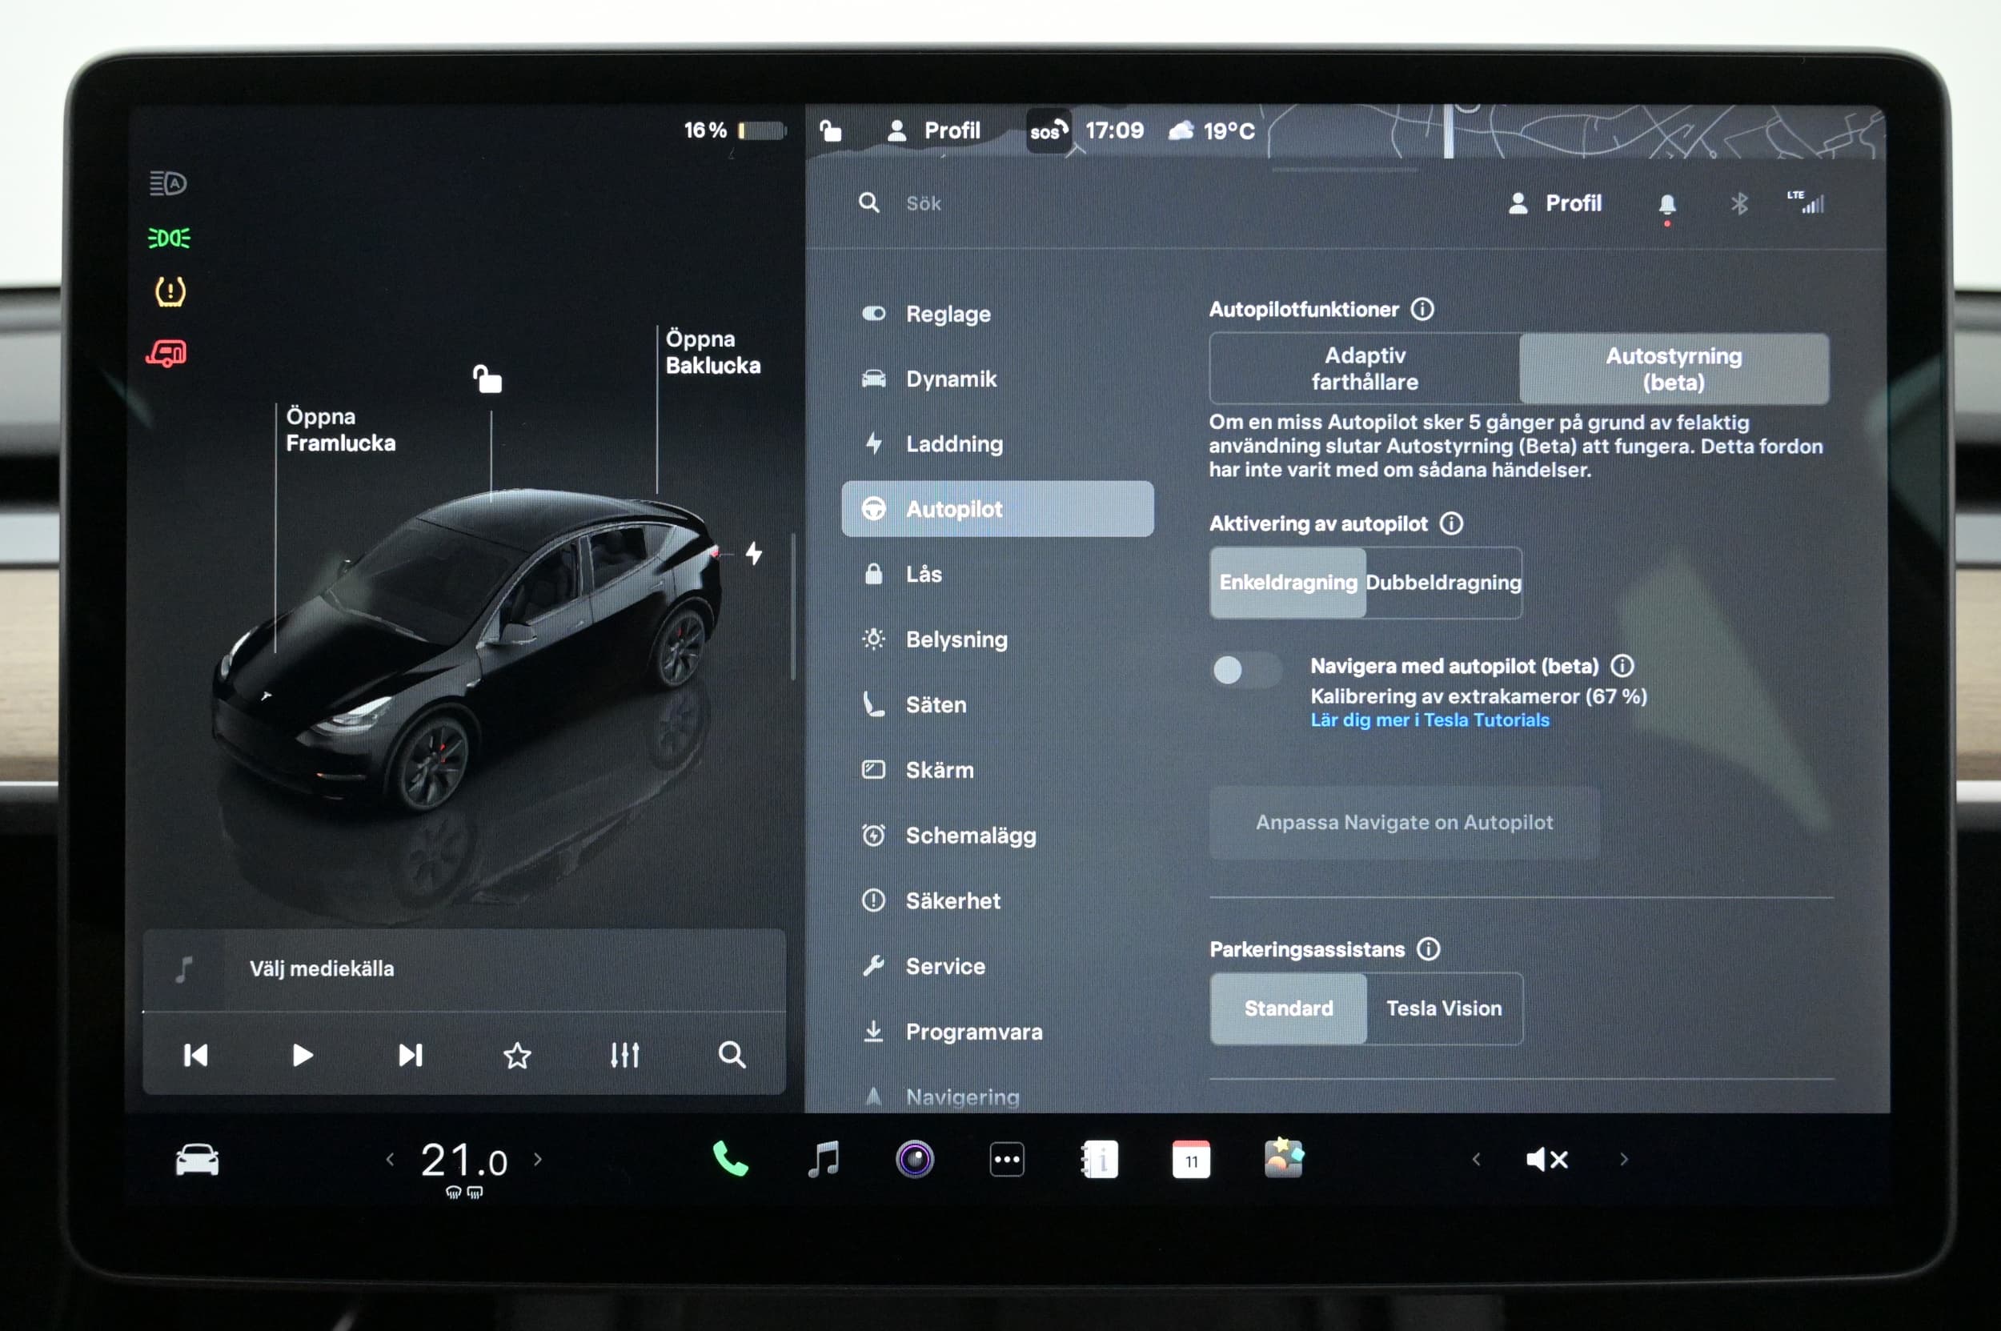Open the calendar app icon
Image resolution: width=2001 pixels, height=1331 pixels.
[x=1191, y=1160]
